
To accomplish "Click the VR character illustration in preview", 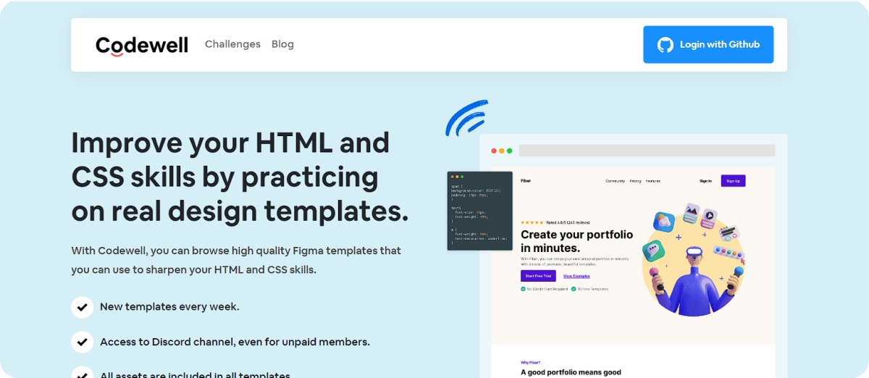I will (694, 260).
